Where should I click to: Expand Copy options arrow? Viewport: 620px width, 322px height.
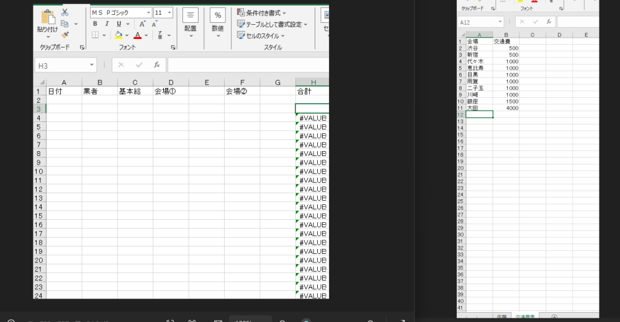coord(76,24)
